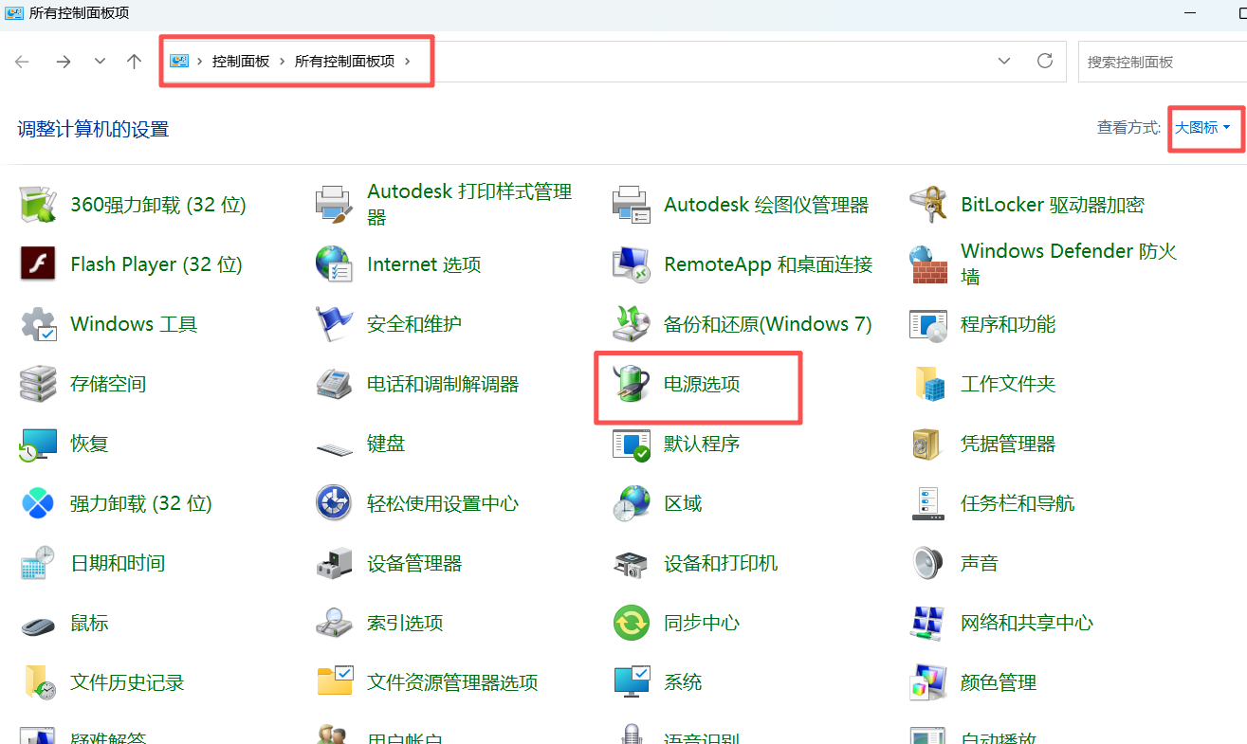Open the 大图标 view mode dropdown

pyautogui.click(x=1203, y=127)
